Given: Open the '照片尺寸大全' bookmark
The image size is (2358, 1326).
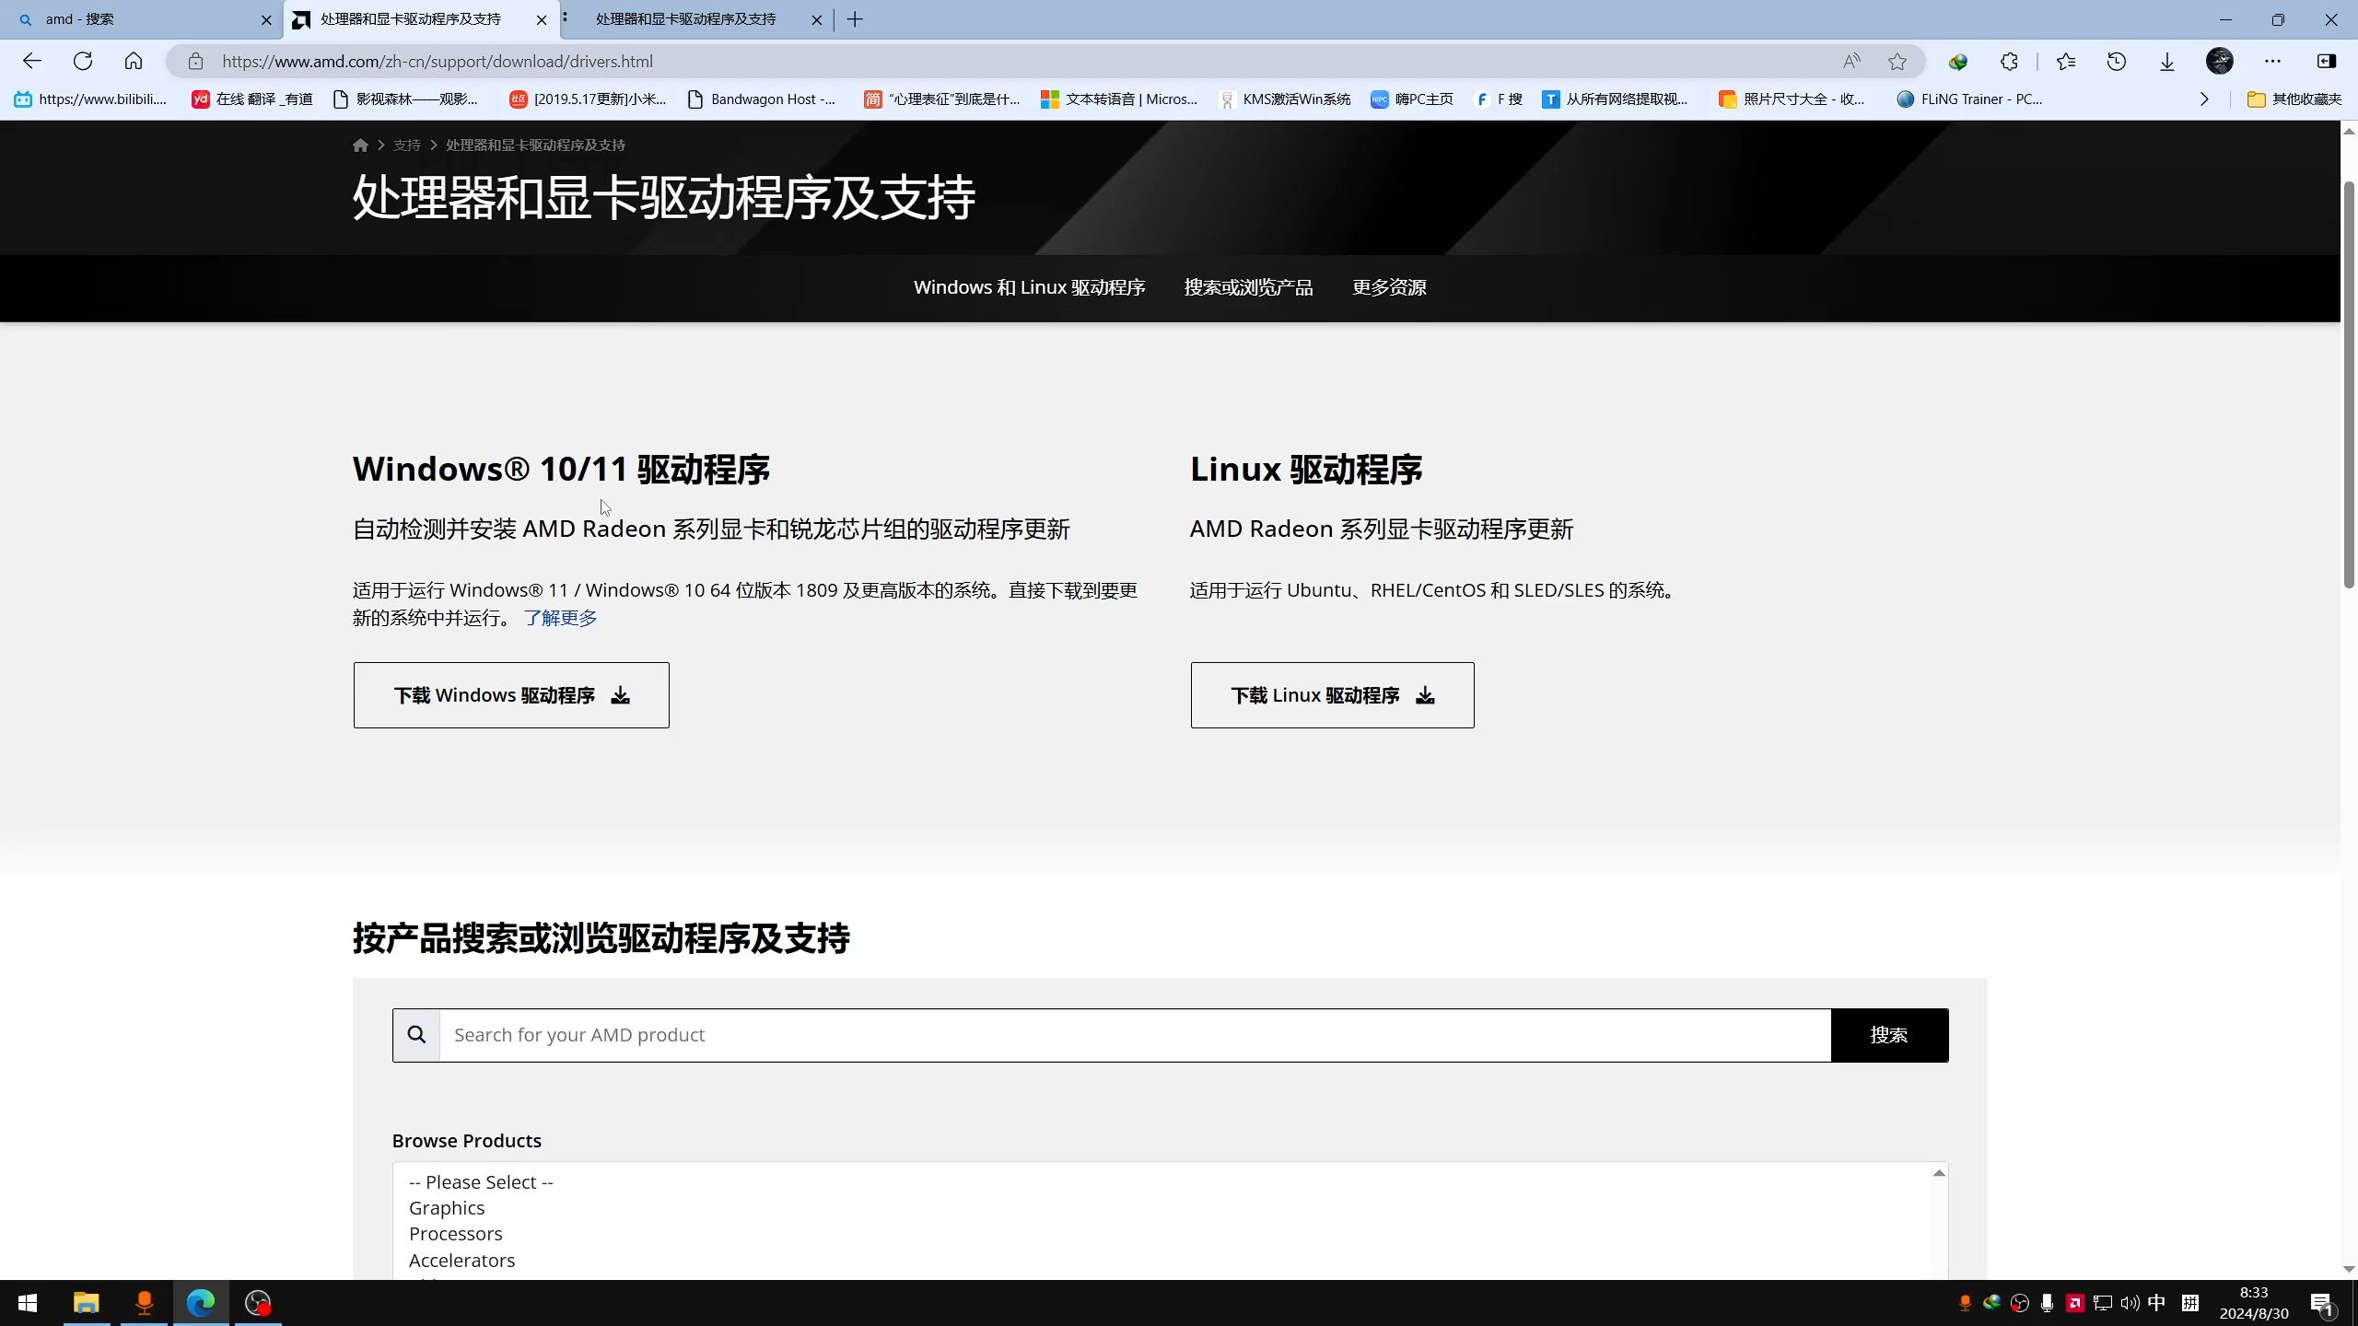Looking at the screenshot, I should tap(1792, 99).
